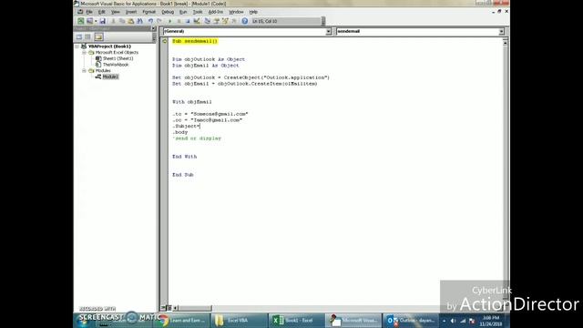Open Chrome window in the taskbar

pyautogui.click(x=182, y=320)
